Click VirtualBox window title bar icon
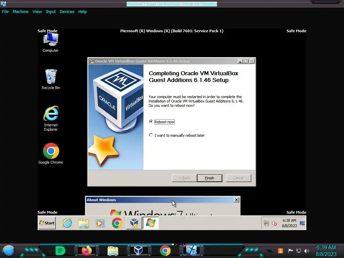Screen dimensions: 344x258 [3, 4]
